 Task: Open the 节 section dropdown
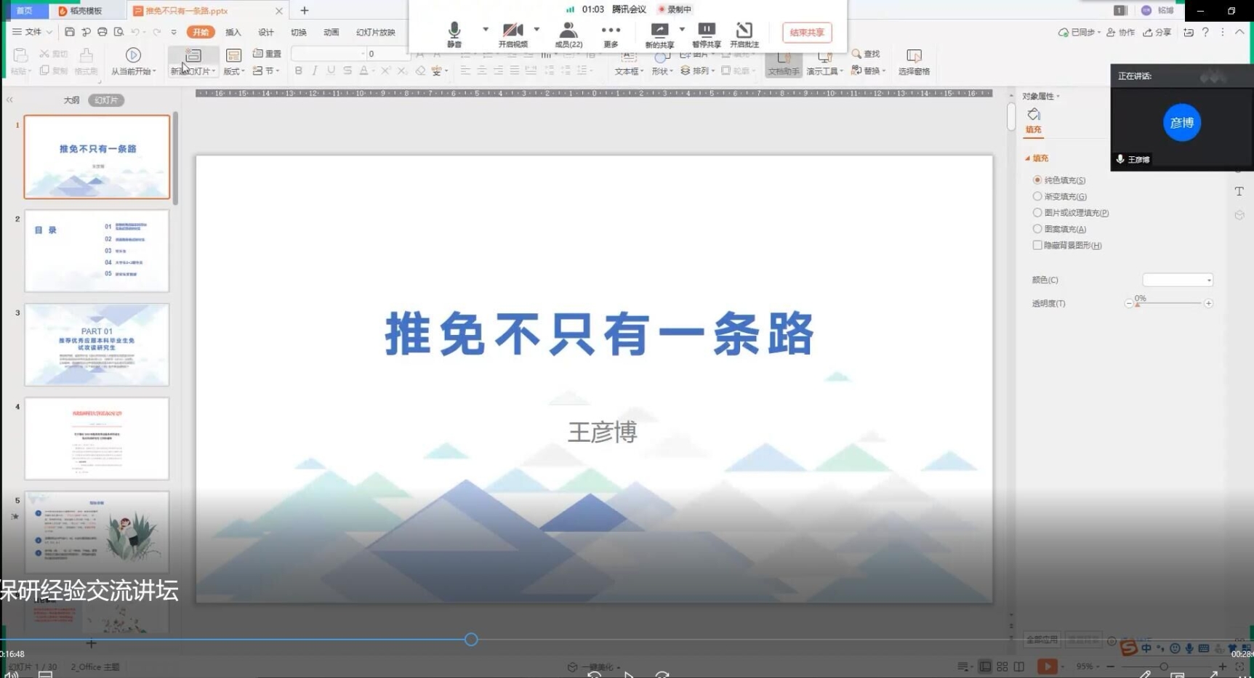(266, 70)
